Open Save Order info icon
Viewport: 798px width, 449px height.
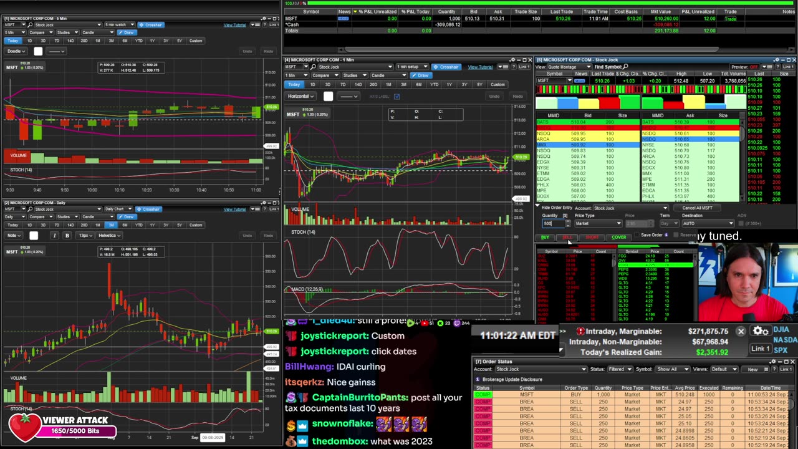(x=666, y=236)
